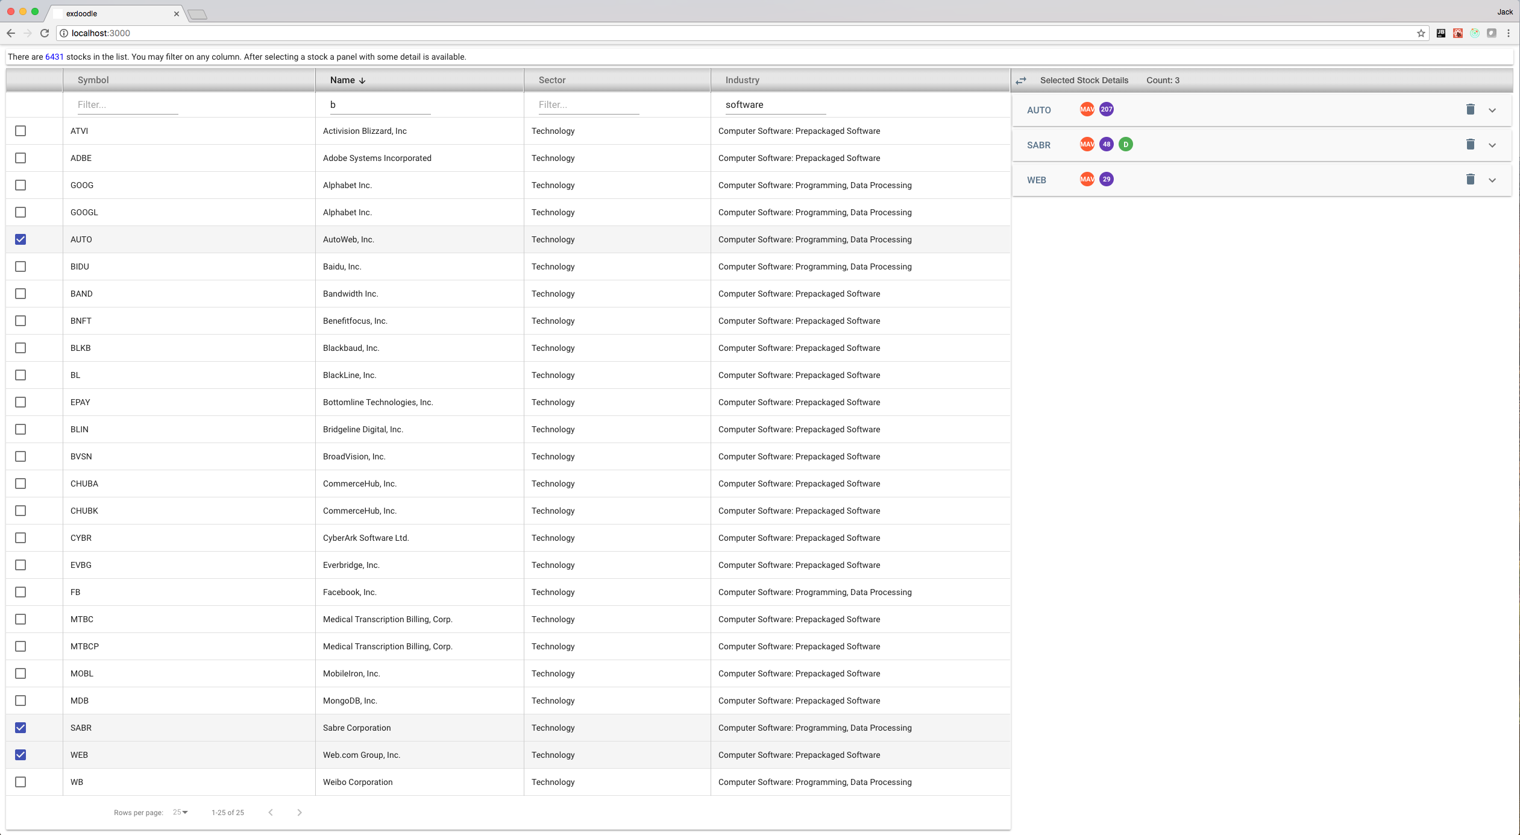Reload the page with browser refresh icon

pos(45,33)
